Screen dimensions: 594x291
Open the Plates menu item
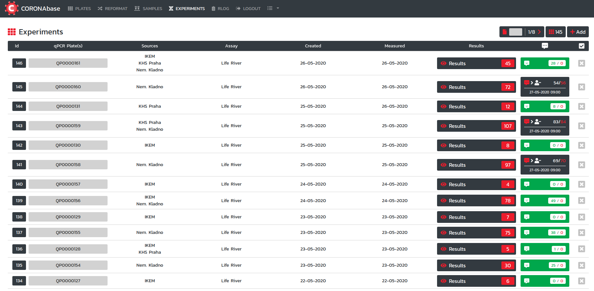pos(79,8)
